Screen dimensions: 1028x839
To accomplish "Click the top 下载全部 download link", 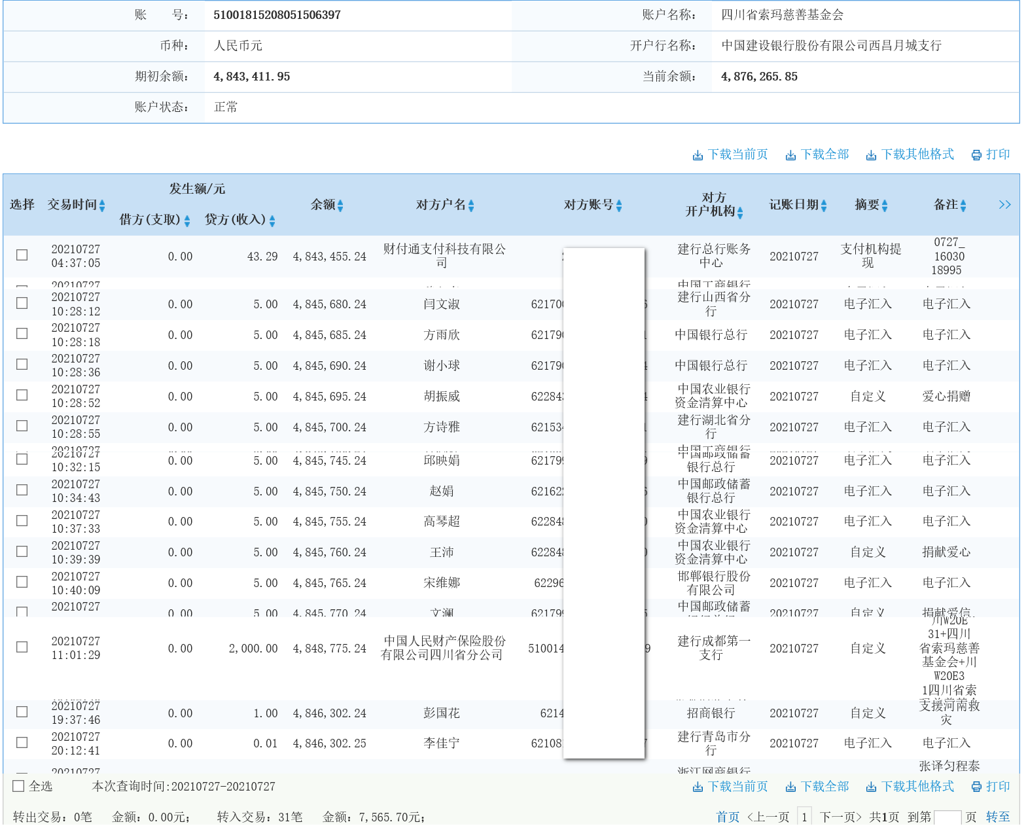I will (817, 154).
